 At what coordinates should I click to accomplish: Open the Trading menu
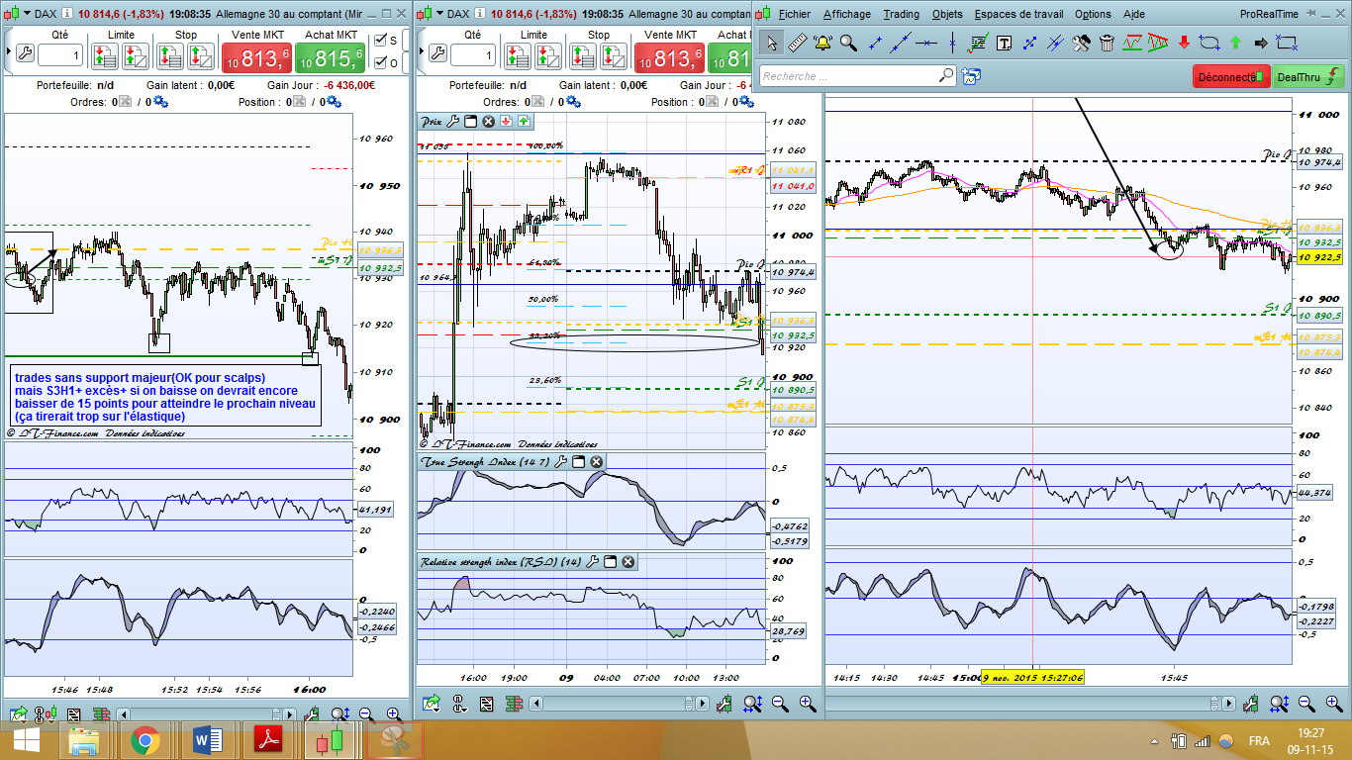(901, 14)
